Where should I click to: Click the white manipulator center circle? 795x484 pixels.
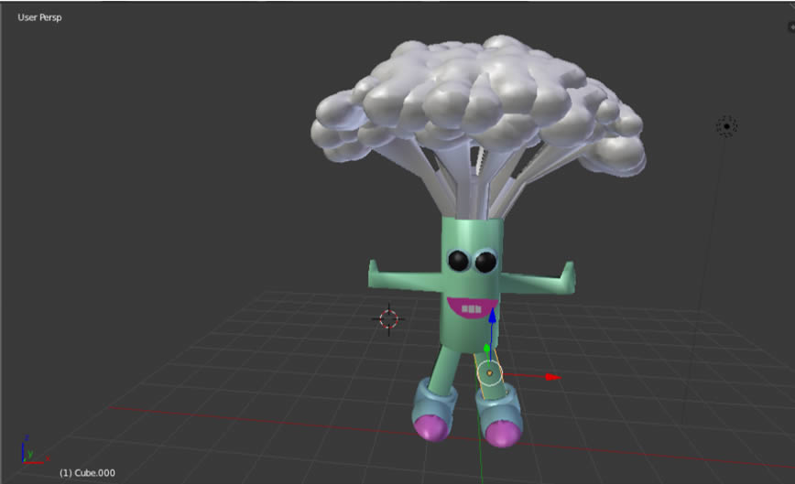click(489, 373)
